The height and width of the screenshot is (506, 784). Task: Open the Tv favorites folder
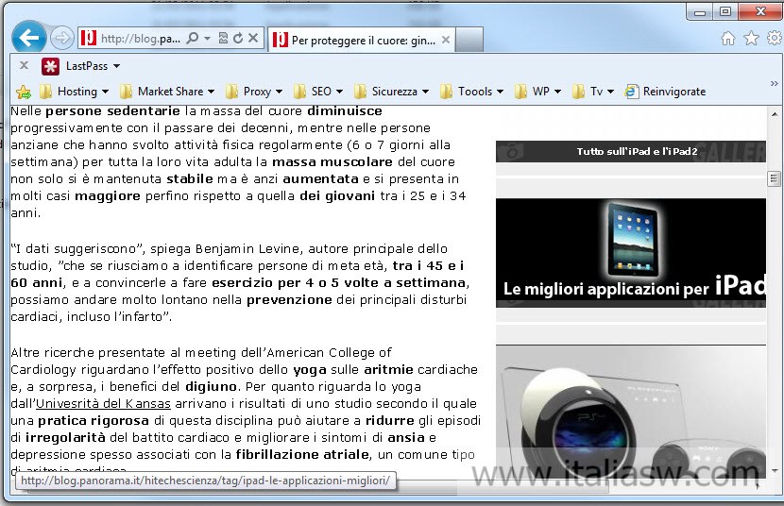[593, 92]
